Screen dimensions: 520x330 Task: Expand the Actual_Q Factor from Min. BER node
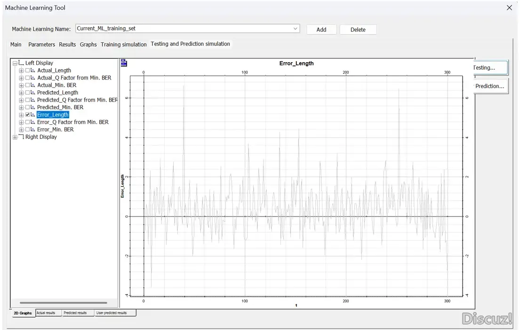[x=21, y=78]
